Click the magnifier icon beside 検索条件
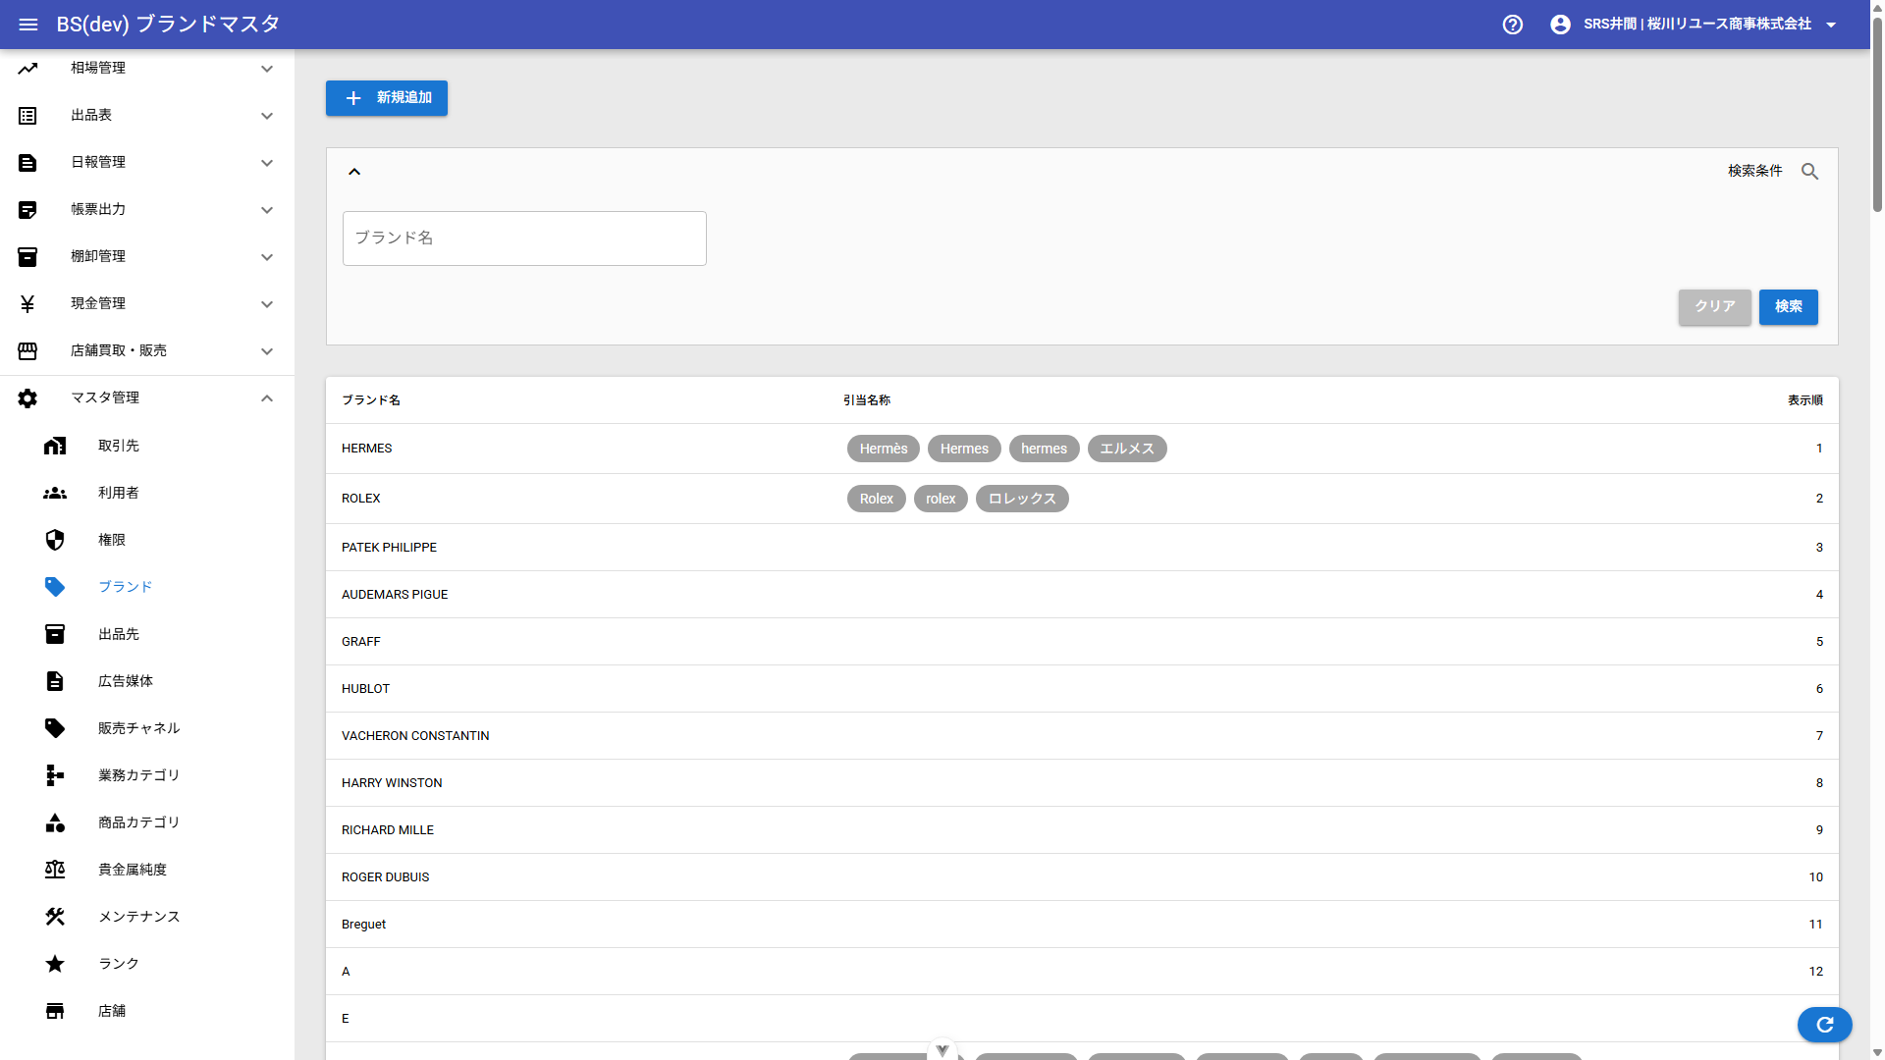This screenshot has width=1885, height=1060. point(1809,172)
